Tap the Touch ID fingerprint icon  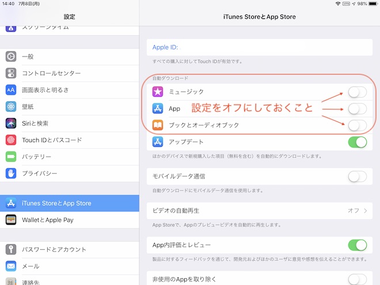pyautogui.click(x=11, y=140)
